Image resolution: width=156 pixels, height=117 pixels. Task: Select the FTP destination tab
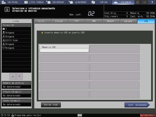pyautogui.click(x=77, y=21)
